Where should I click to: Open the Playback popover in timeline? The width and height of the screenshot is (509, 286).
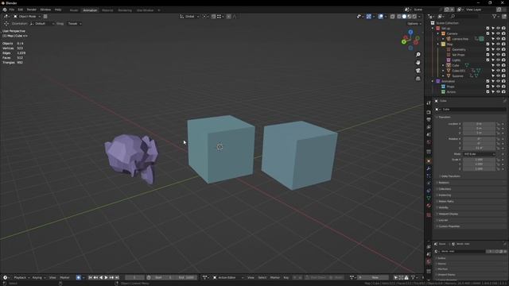(21, 277)
